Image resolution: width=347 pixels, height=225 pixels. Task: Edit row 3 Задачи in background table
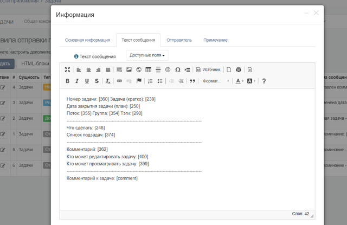click(x=3, y=103)
